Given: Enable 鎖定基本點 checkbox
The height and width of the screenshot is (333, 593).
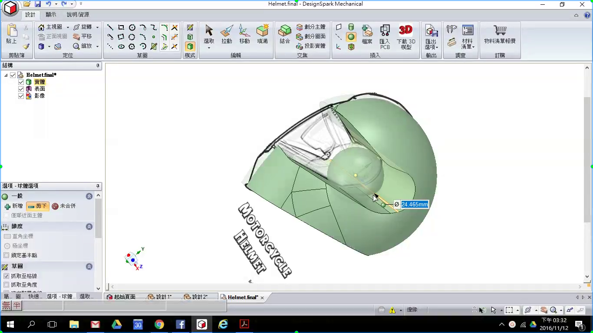Looking at the screenshot, I should tap(6, 255).
